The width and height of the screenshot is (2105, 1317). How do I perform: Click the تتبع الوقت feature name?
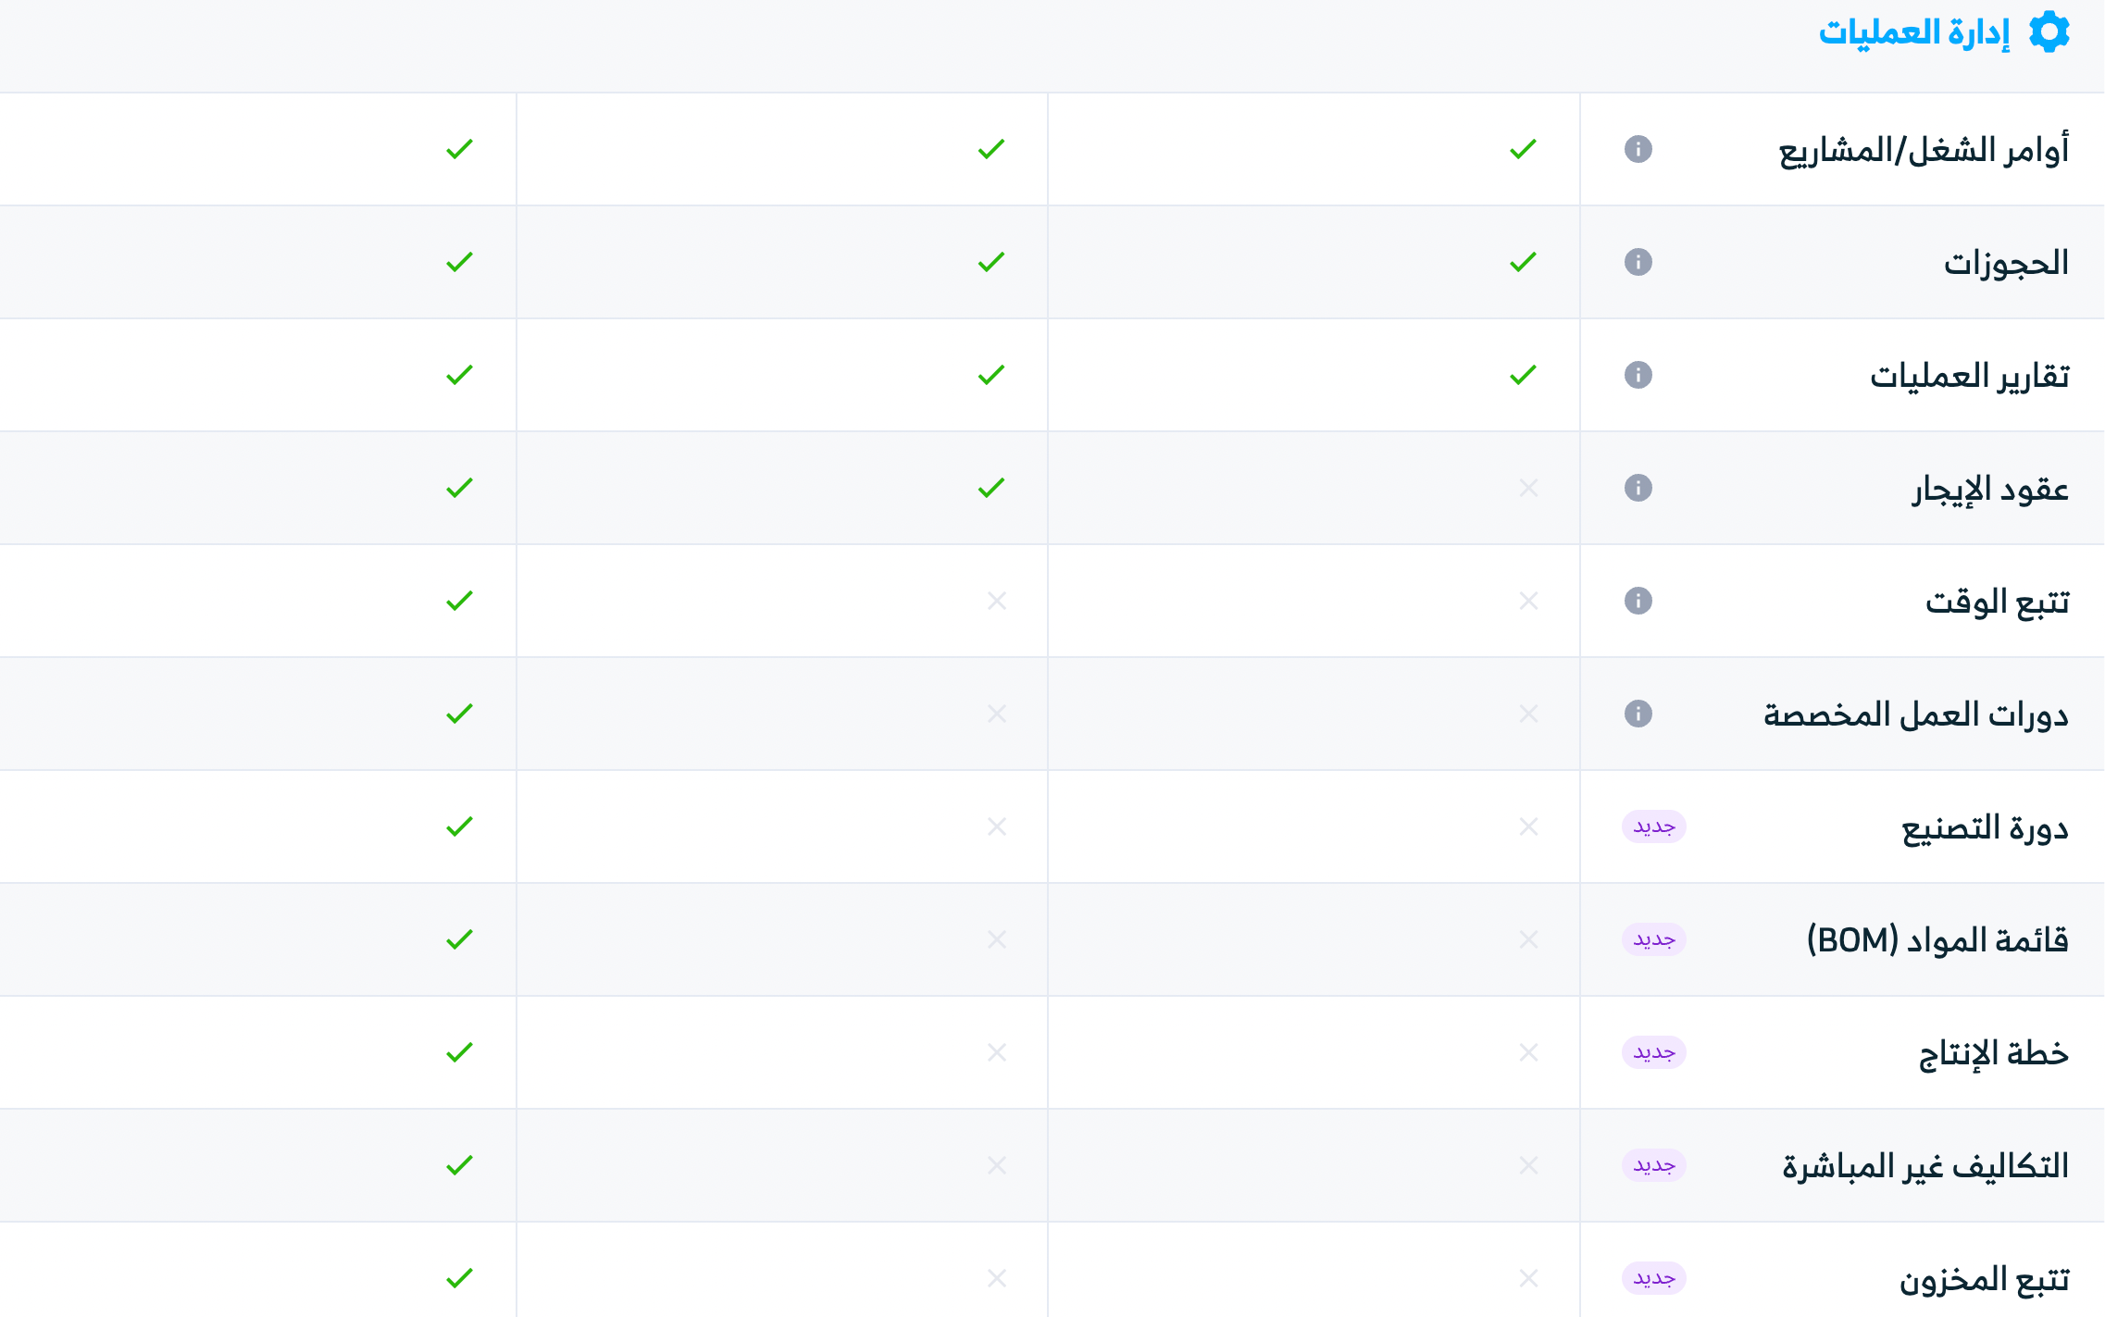(x=1997, y=602)
